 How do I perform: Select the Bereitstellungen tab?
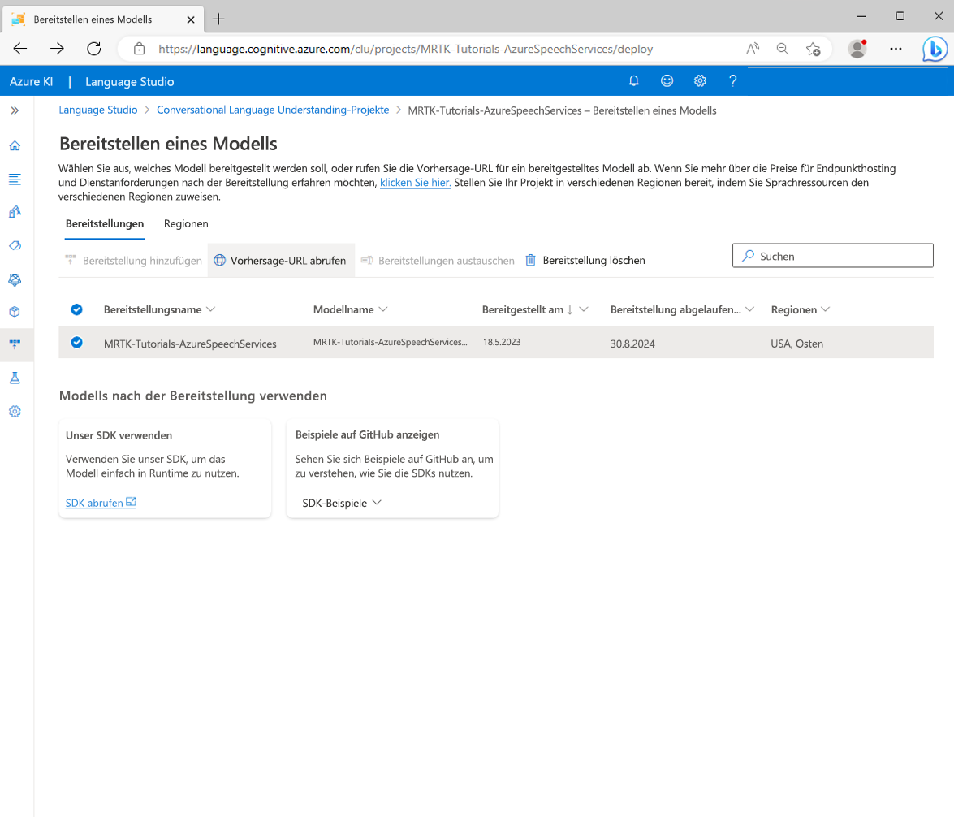coord(105,223)
